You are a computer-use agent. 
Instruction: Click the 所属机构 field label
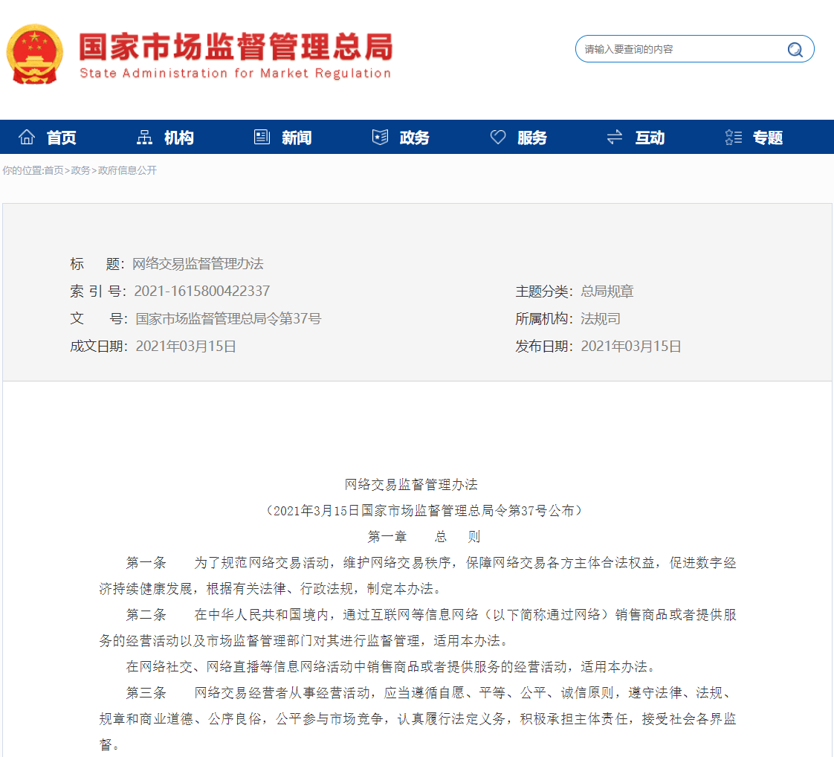click(544, 319)
